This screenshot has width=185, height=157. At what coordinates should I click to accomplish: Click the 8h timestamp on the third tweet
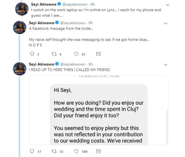pyautogui.click(x=91, y=64)
